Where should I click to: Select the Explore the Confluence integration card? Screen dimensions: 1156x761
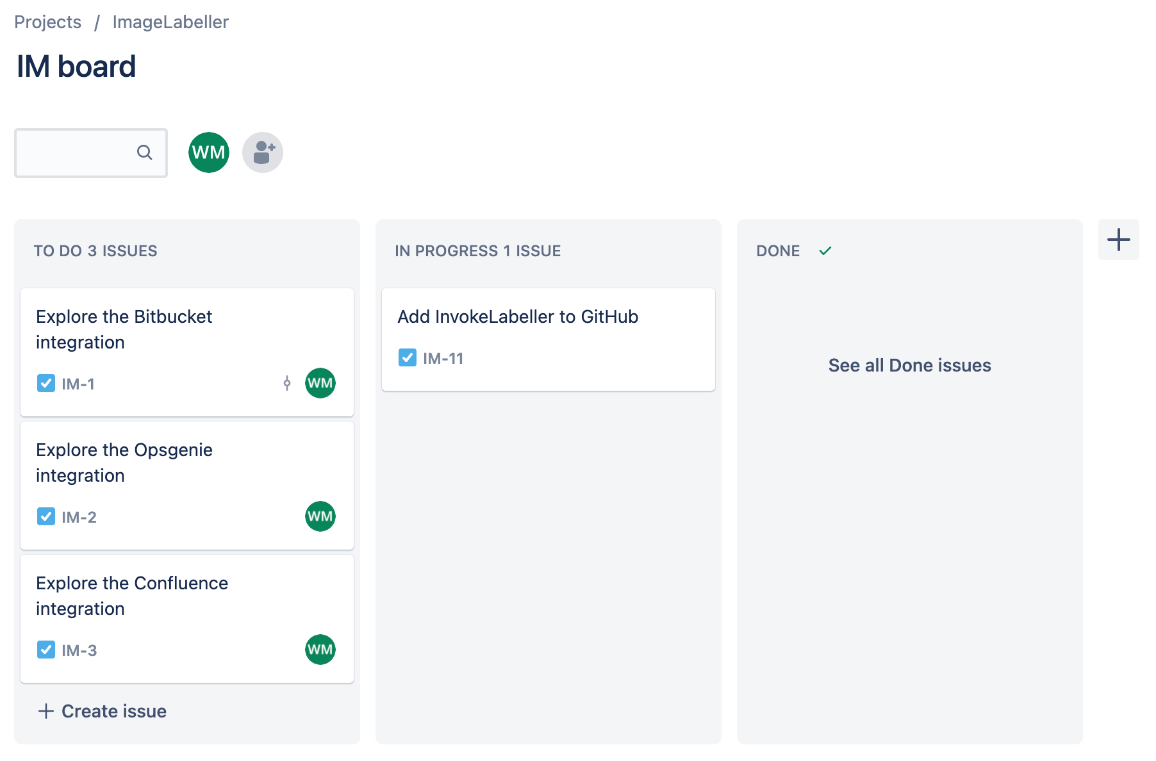[132, 596]
